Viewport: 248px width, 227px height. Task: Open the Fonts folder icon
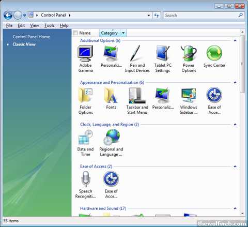111,95
